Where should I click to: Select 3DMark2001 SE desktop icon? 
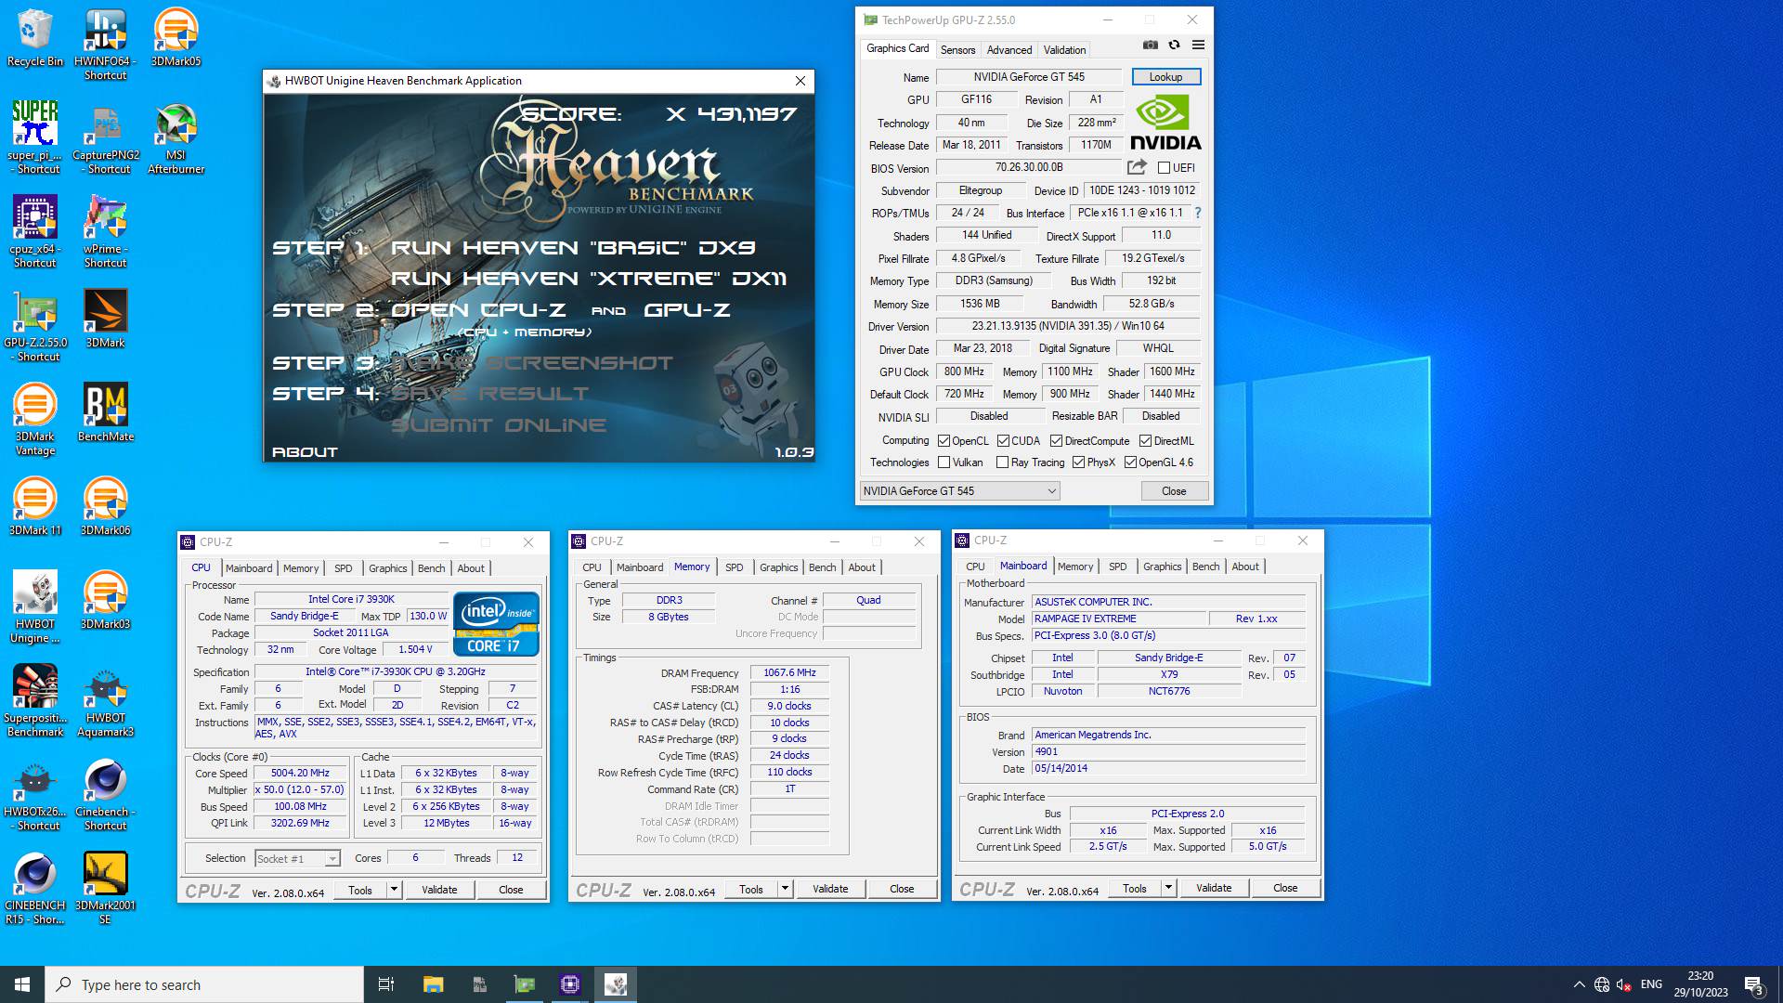pyautogui.click(x=105, y=889)
